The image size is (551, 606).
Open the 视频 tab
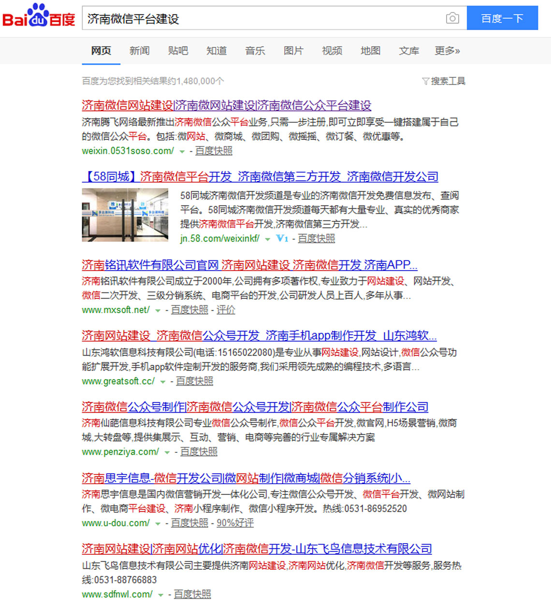(332, 51)
